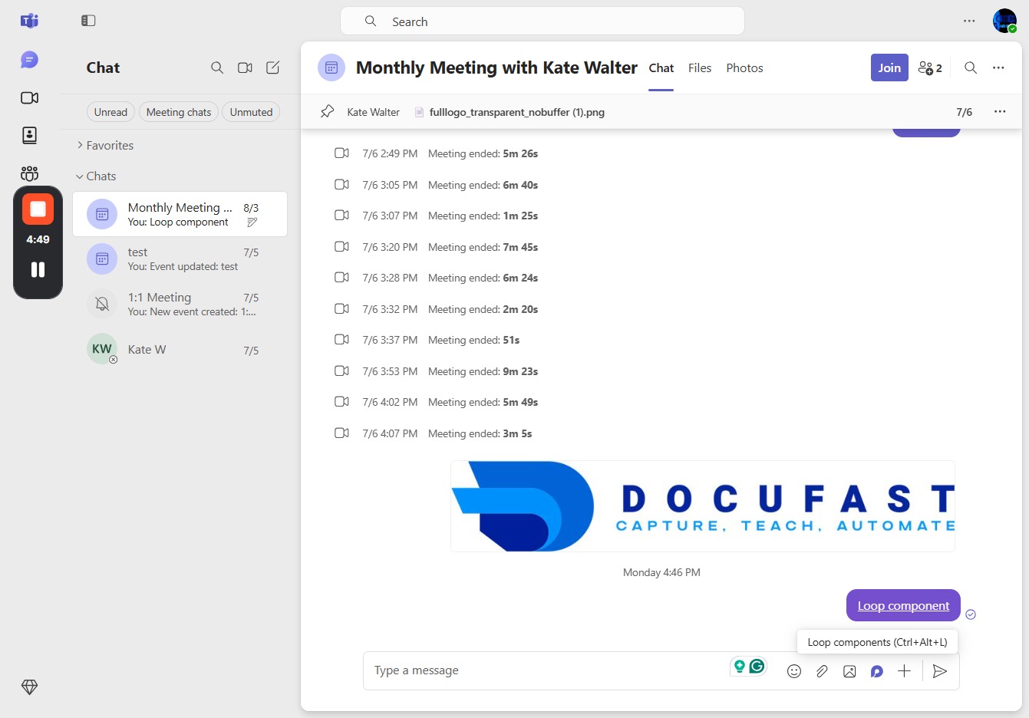
Task: Open the Microsoft Teams logo icon
Action: (29, 21)
